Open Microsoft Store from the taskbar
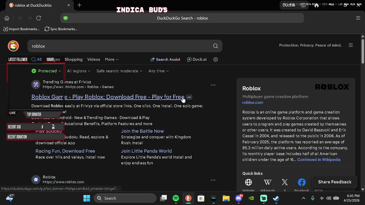The image size is (365, 205). point(201,198)
